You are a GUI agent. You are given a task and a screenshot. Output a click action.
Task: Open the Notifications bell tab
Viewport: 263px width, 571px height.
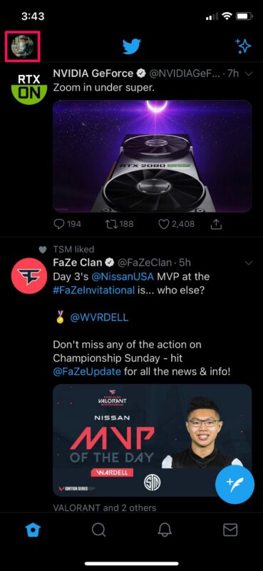pyautogui.click(x=165, y=530)
